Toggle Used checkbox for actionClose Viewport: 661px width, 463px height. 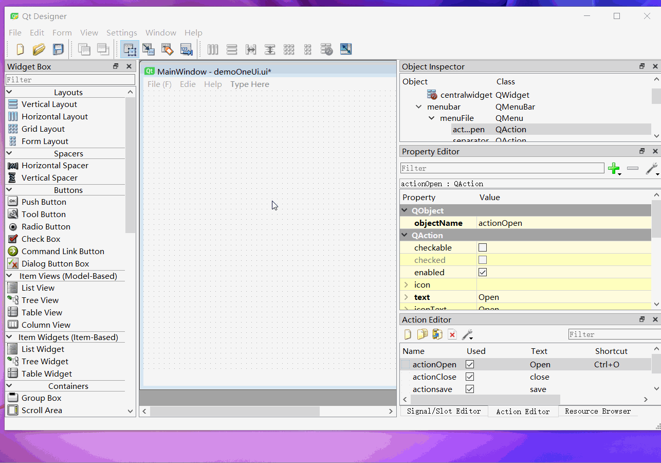(470, 377)
